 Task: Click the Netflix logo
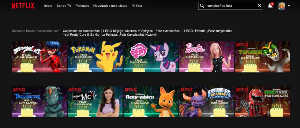(23, 6)
